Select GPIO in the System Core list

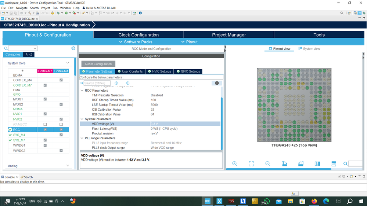click(x=17, y=95)
